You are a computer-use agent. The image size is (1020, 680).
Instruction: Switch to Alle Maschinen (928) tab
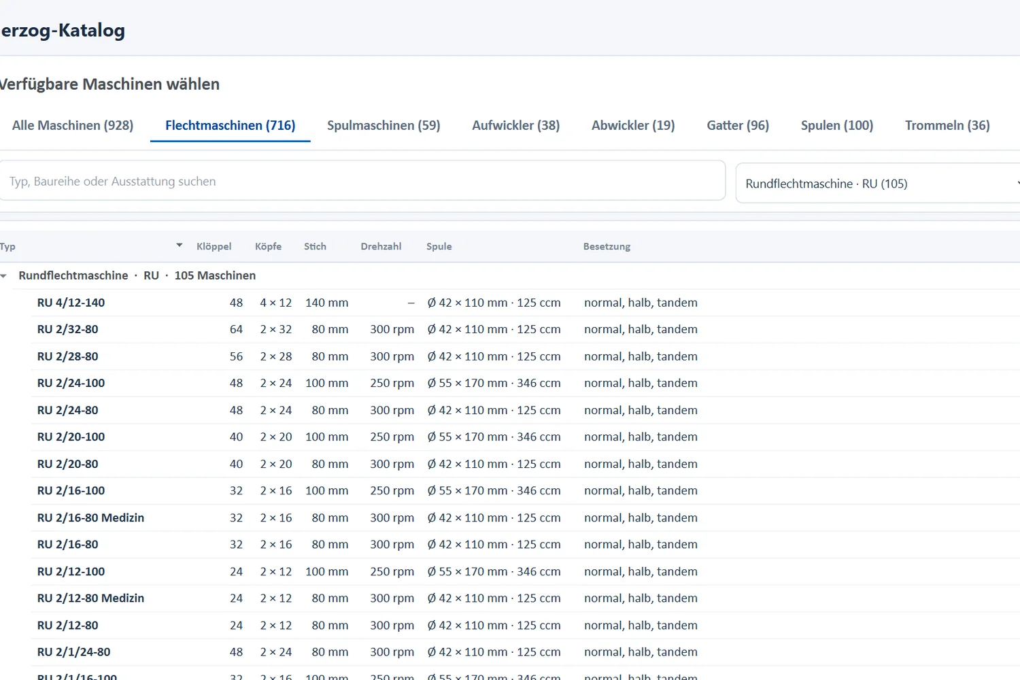click(73, 125)
